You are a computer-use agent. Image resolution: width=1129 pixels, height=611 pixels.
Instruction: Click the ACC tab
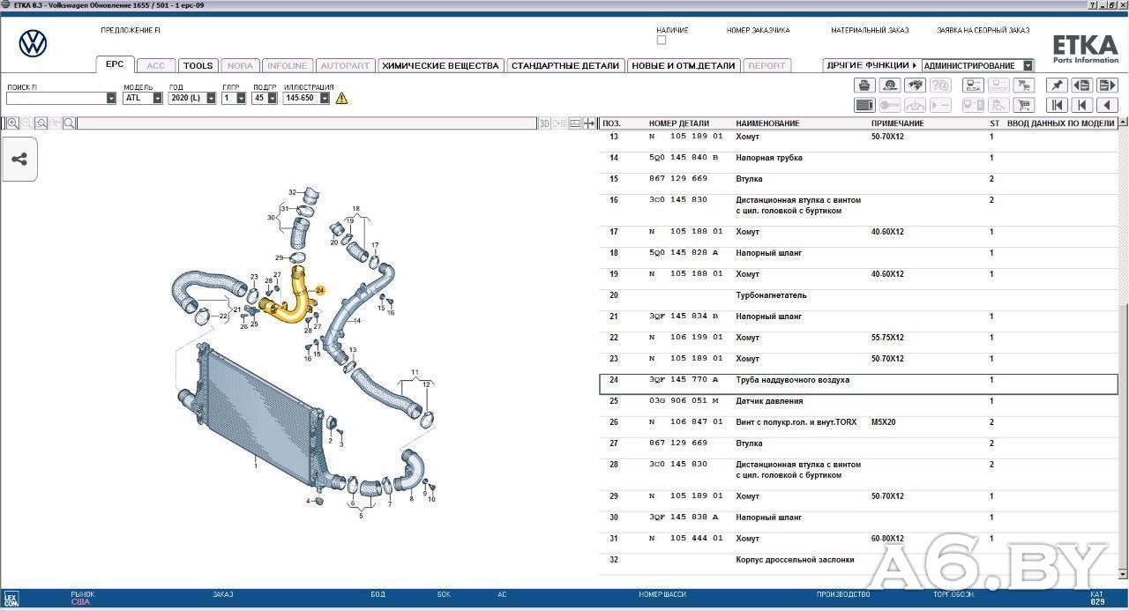155,65
